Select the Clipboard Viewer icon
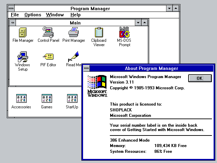 (99, 32)
